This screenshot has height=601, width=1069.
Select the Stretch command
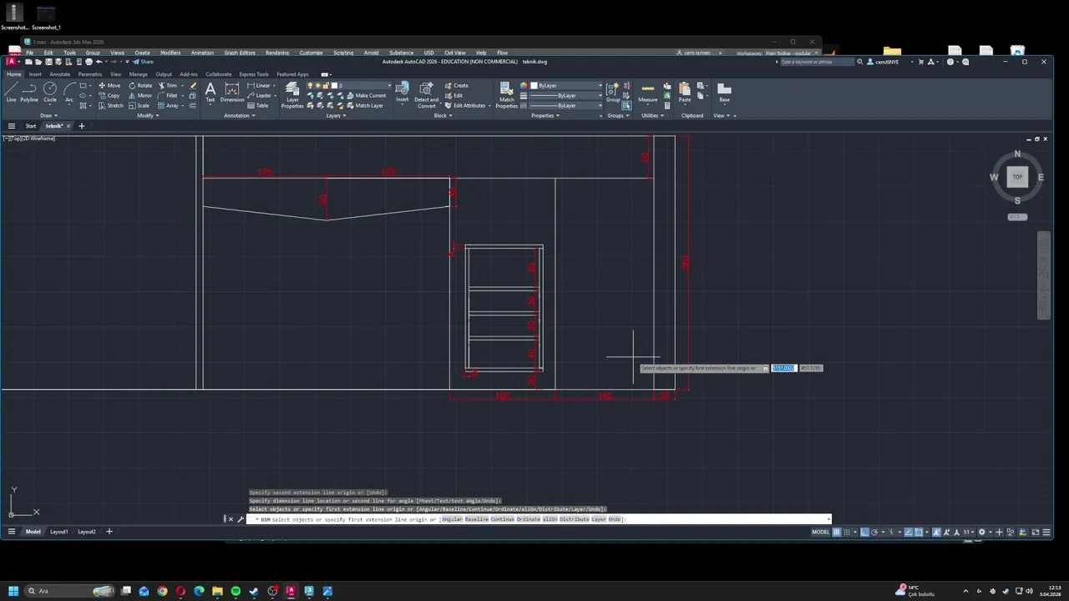pyautogui.click(x=111, y=105)
